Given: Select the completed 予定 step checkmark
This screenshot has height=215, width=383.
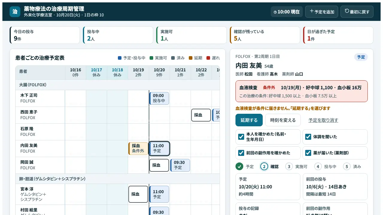Looking at the screenshot, I should [x=239, y=166].
